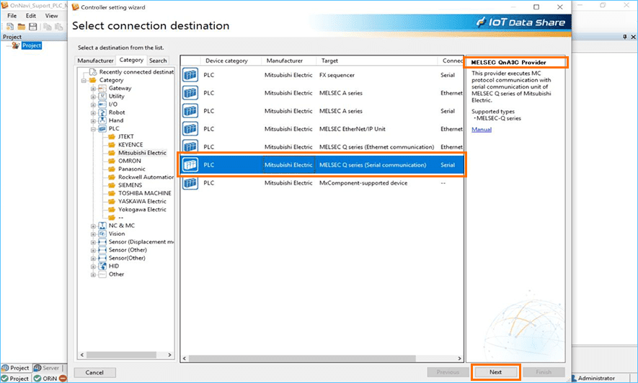Expand the Vision category
Screen dimensions: 638x383
pos(93,234)
